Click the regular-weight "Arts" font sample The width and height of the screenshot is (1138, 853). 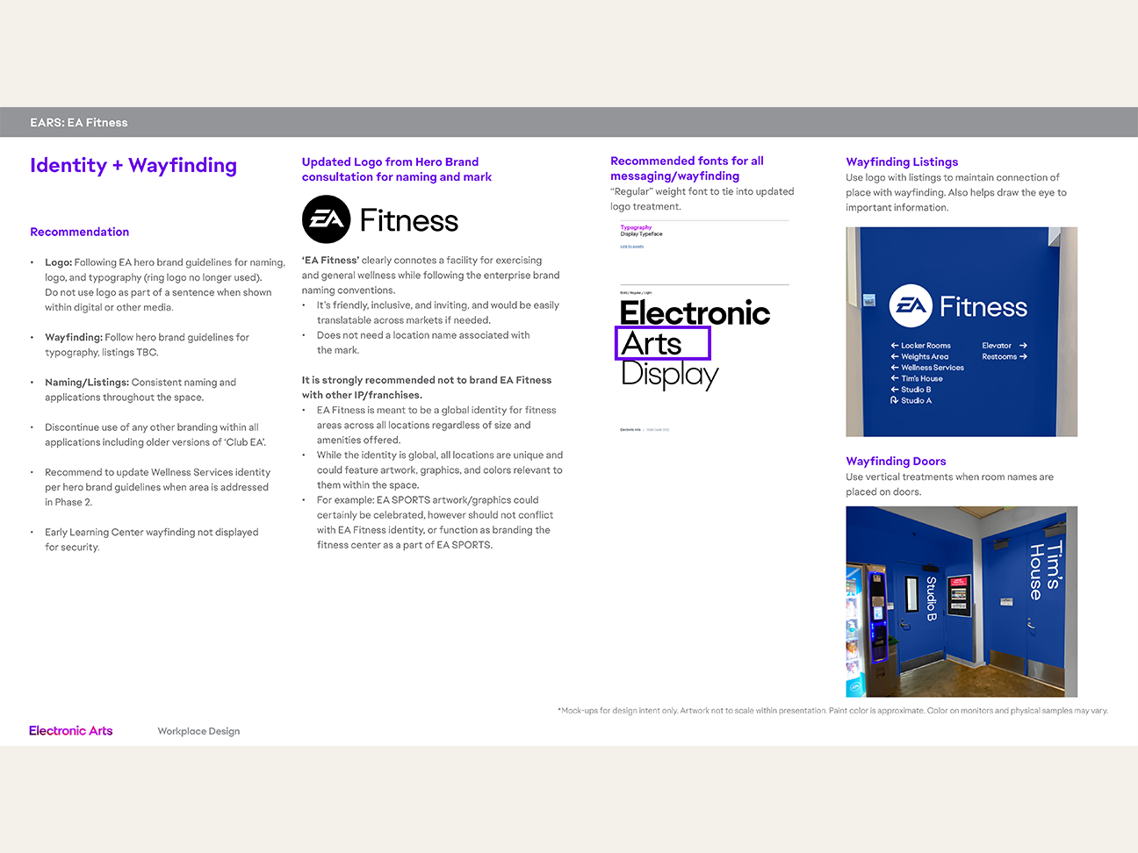pyautogui.click(x=652, y=343)
